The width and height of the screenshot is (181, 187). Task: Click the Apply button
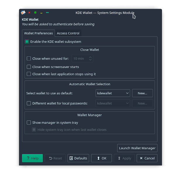(124, 158)
